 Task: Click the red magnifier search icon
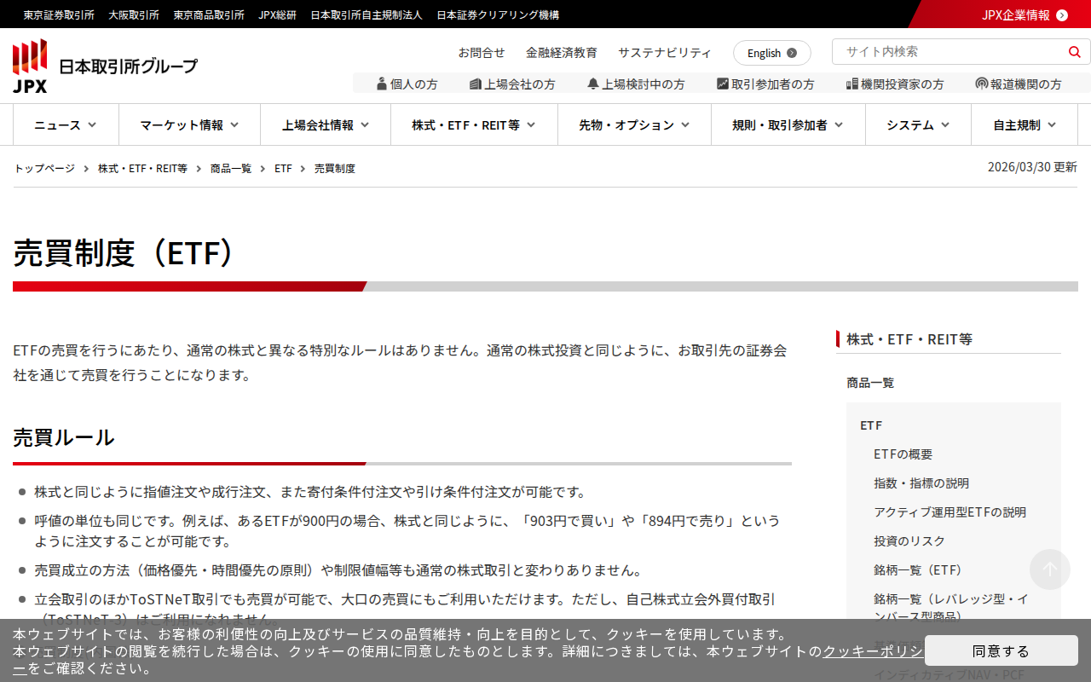point(1074,52)
